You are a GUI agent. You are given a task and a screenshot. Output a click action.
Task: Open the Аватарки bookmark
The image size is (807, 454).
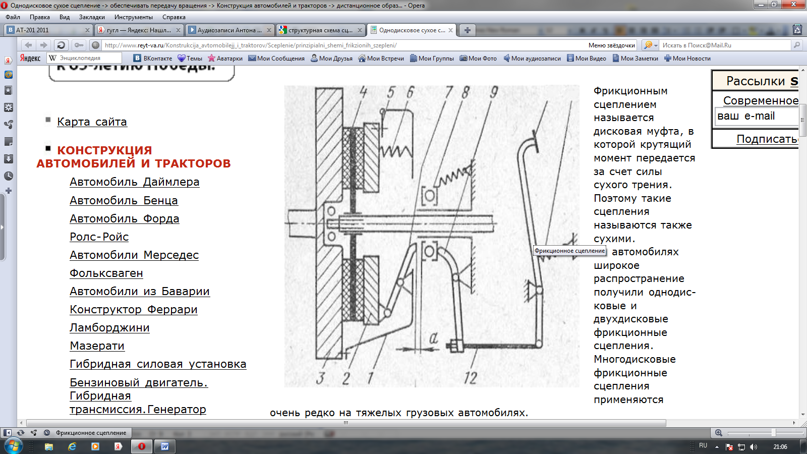pos(225,58)
